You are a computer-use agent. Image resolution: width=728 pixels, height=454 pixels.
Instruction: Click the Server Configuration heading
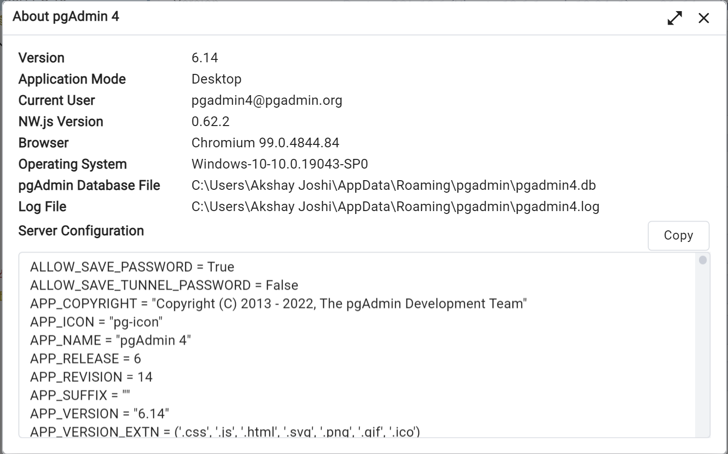(x=81, y=231)
